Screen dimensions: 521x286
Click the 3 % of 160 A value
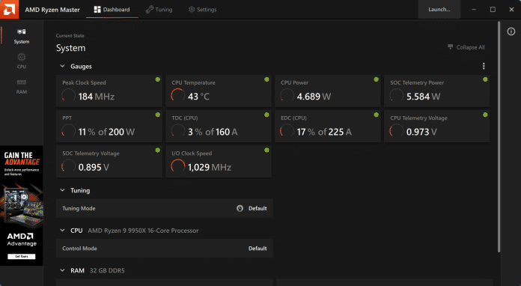[213, 132]
